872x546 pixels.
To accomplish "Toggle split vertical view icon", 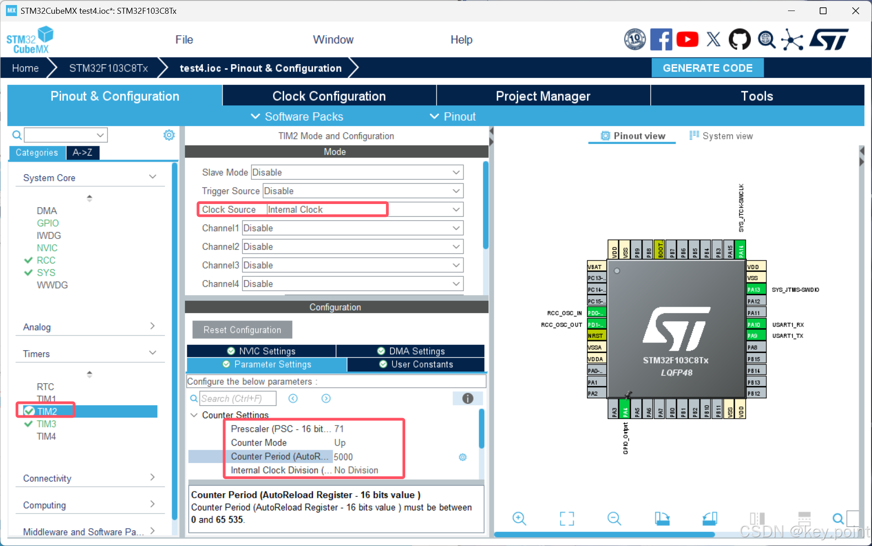I will [757, 518].
